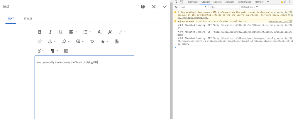Clear the console

point(176,7)
